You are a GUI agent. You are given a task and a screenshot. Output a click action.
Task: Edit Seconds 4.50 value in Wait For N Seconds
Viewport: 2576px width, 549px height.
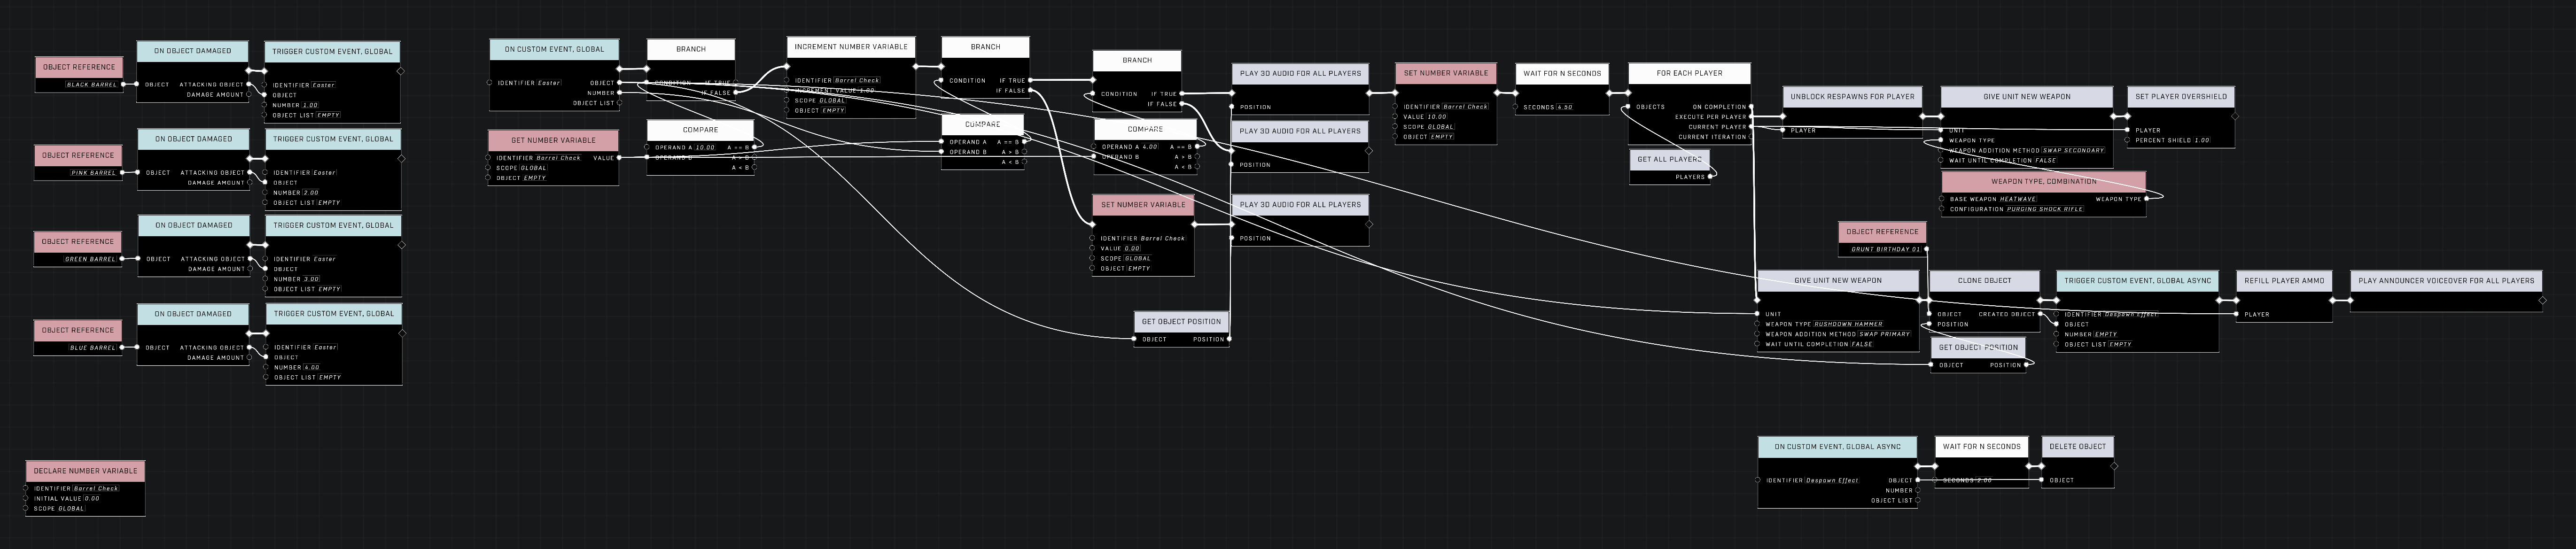[x=1564, y=107]
